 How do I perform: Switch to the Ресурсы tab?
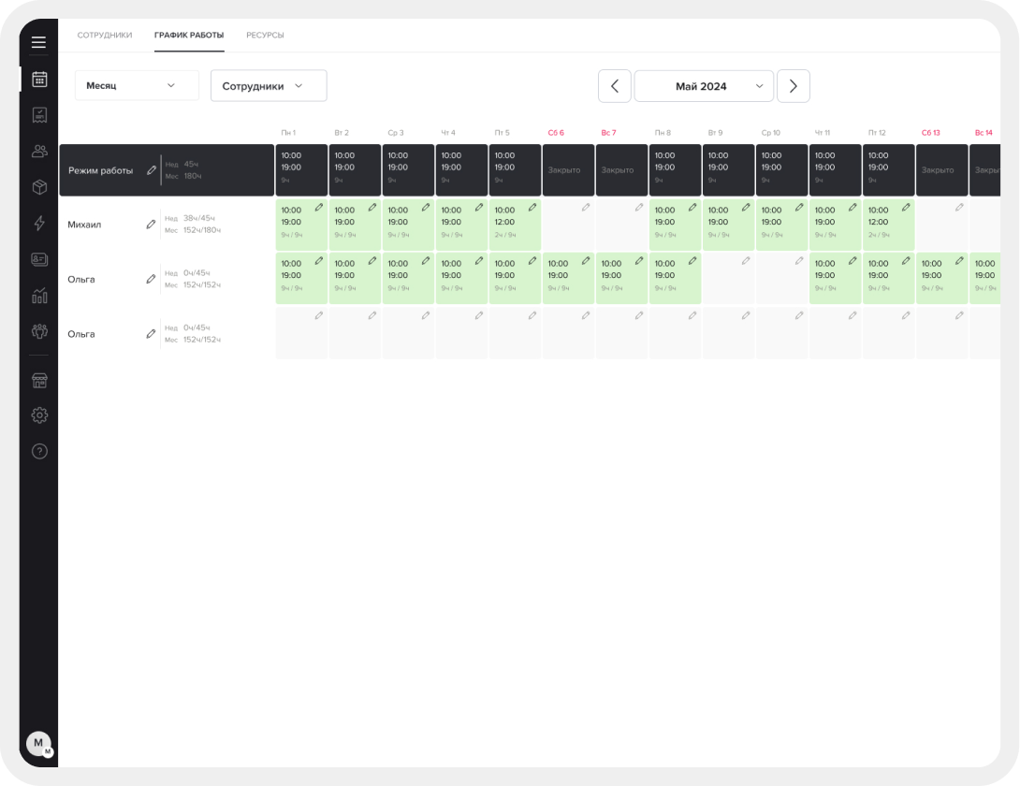tap(265, 36)
